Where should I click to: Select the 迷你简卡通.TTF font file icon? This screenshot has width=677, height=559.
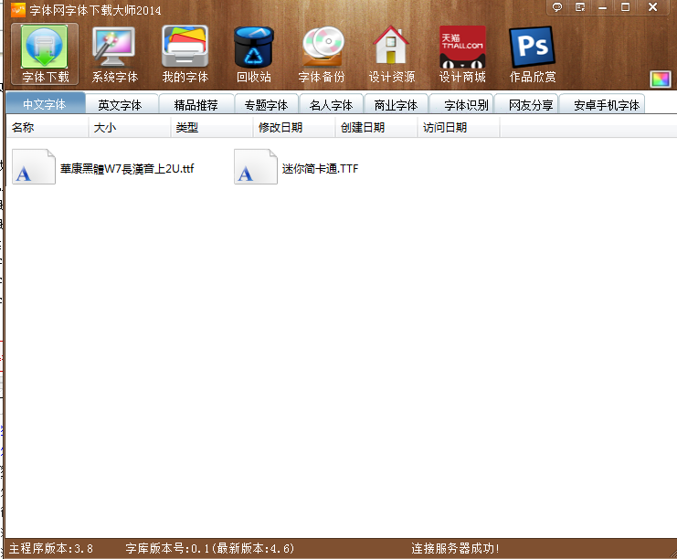[x=256, y=166]
